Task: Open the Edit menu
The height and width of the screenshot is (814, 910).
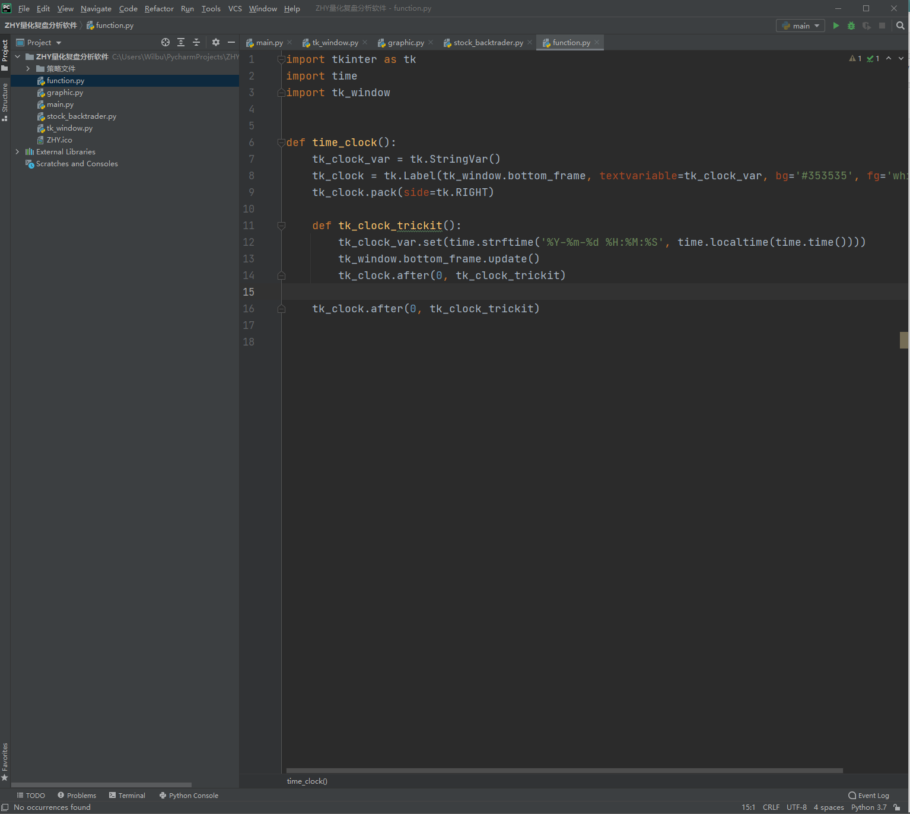Action: pos(43,8)
